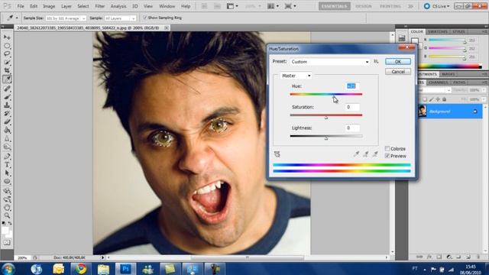
Task: Open the Image menu
Action: pos(49,6)
